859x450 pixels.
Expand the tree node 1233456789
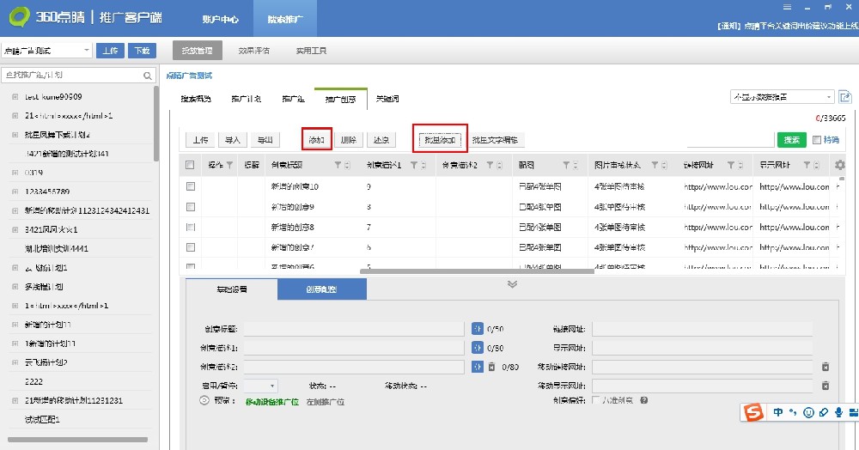[15, 192]
